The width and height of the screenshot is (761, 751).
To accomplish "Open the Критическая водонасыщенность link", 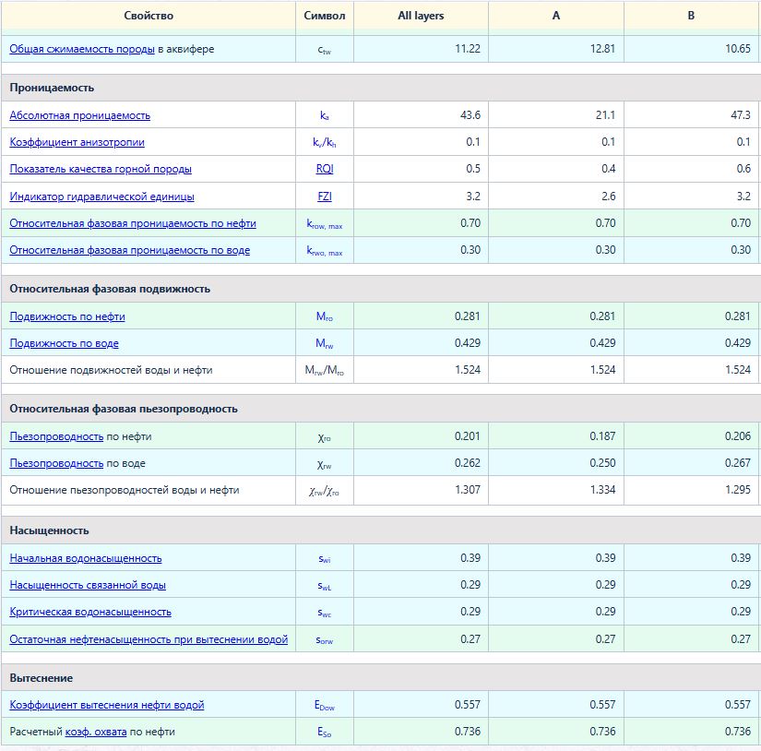I will [90, 612].
